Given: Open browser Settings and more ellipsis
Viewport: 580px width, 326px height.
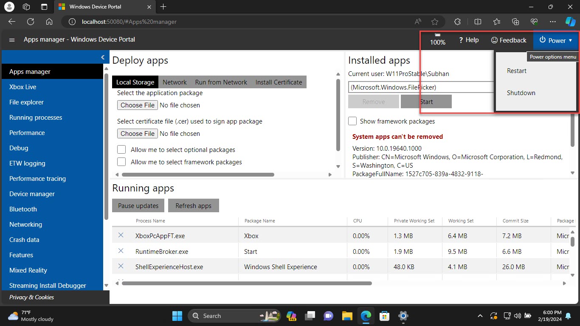Looking at the screenshot, I should click(x=552, y=22).
